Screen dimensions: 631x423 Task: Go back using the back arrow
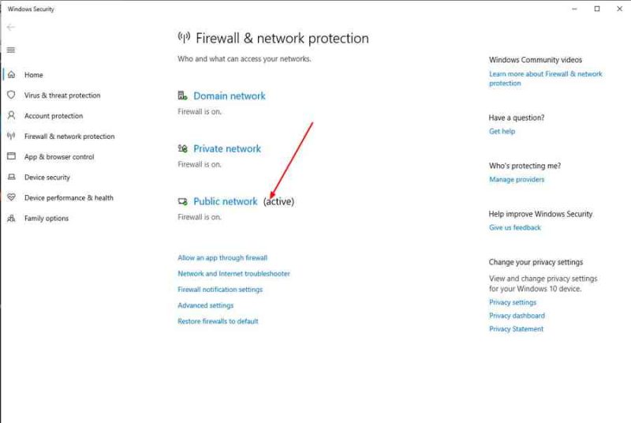pos(11,27)
